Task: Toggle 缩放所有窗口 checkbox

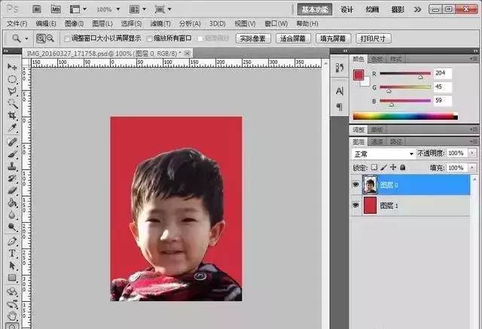Action: [x=149, y=38]
